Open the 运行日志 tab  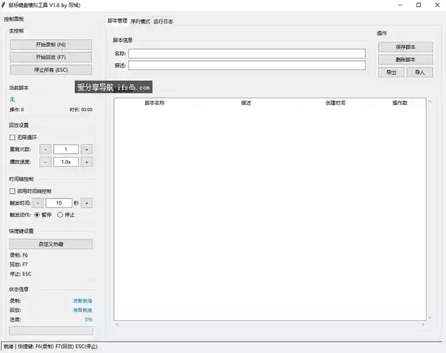click(x=163, y=21)
